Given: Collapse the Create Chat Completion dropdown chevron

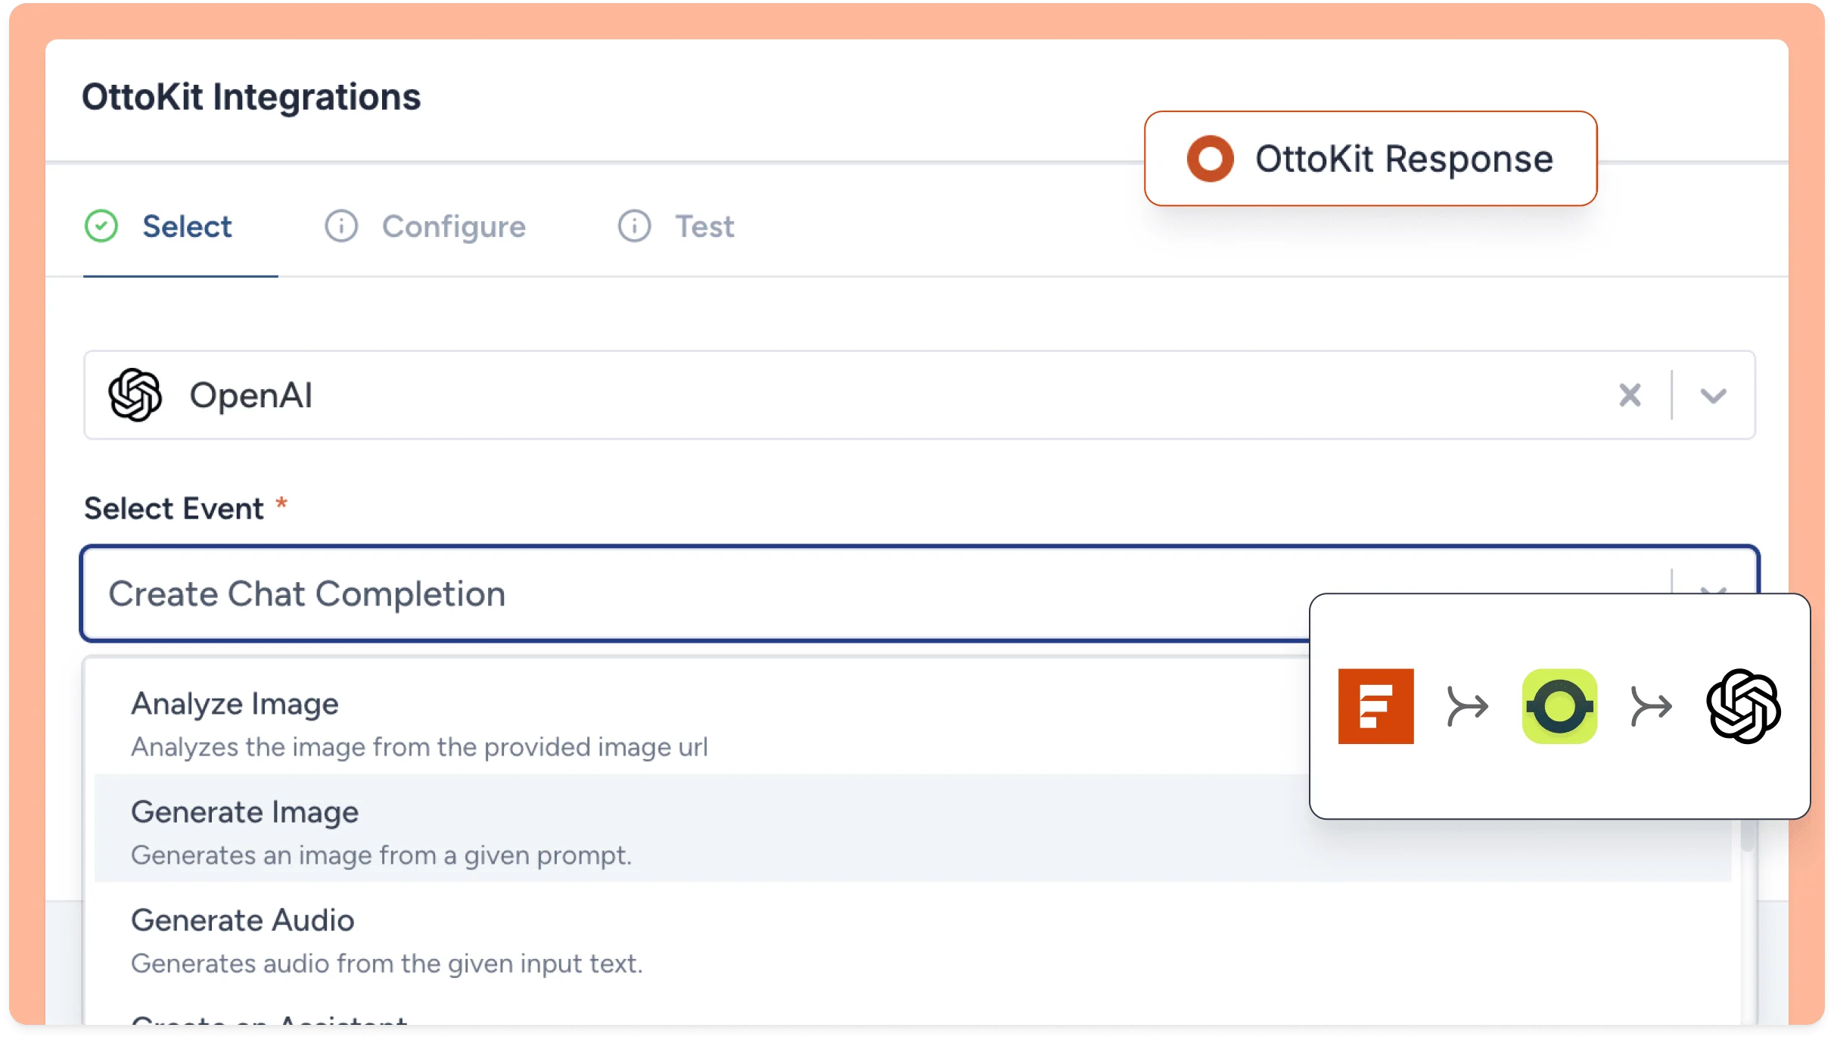Looking at the screenshot, I should pos(1713,594).
